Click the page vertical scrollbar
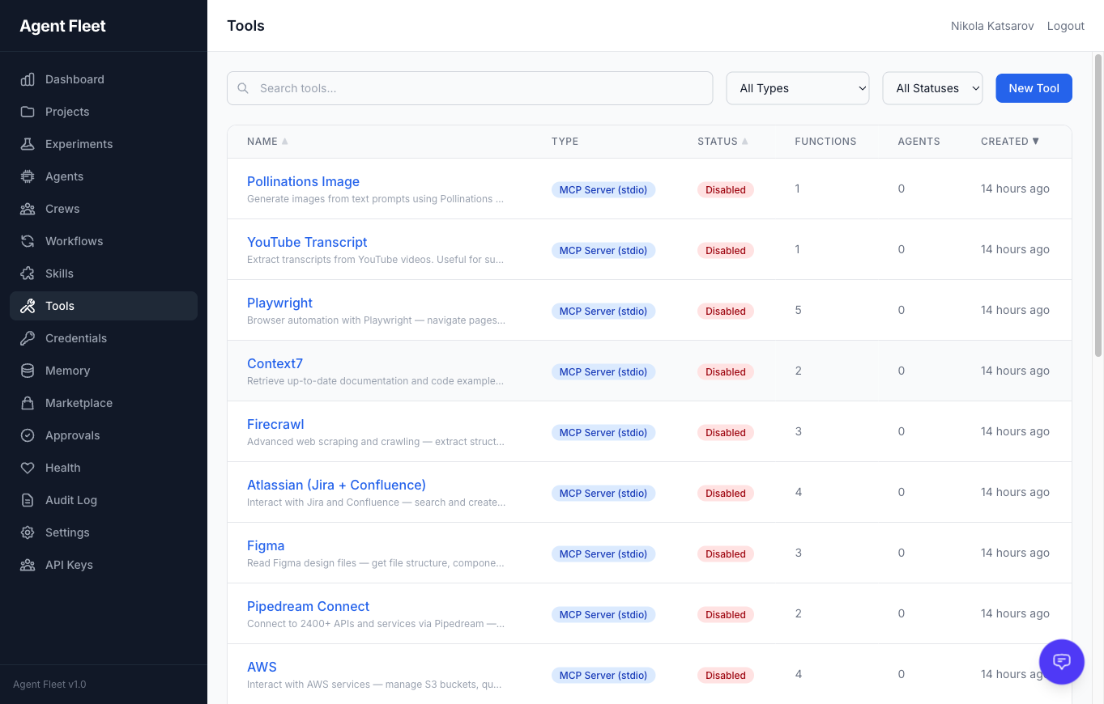1104x704 pixels. click(1098, 205)
